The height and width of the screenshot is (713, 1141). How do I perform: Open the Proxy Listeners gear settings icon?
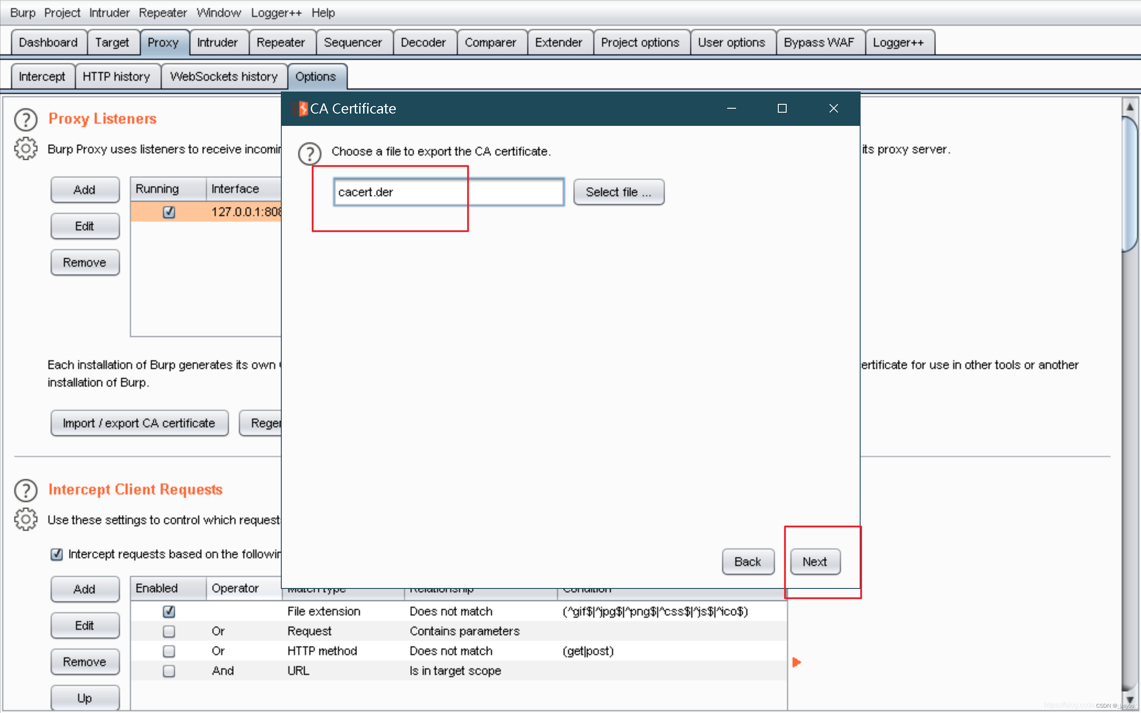(x=26, y=149)
